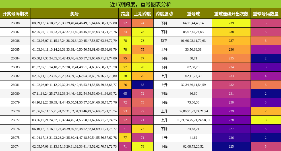Select the 开奖号码期次 column header

(15, 14)
